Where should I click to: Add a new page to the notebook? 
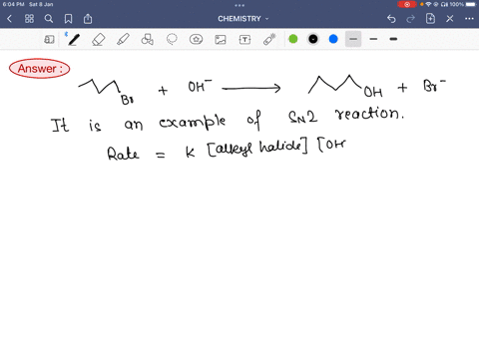(430, 19)
